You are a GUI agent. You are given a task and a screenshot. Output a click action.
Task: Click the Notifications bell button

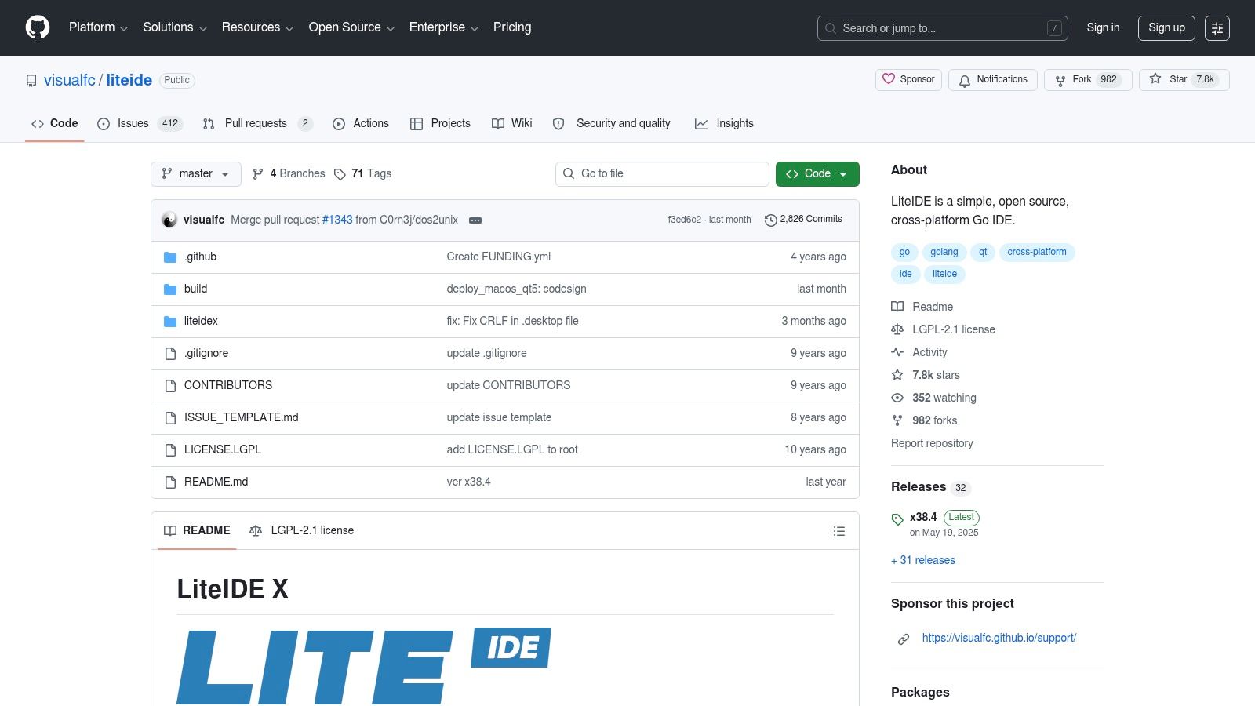(x=993, y=80)
